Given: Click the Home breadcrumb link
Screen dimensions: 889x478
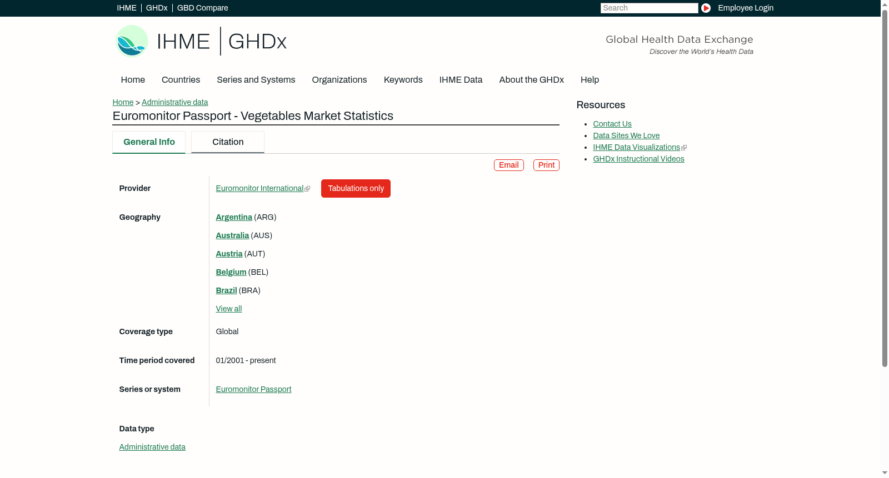Looking at the screenshot, I should point(123,102).
